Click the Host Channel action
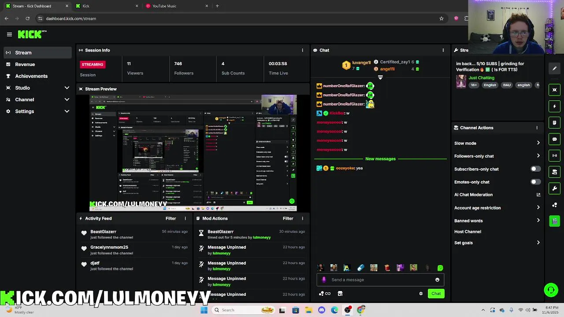 pos(468,232)
